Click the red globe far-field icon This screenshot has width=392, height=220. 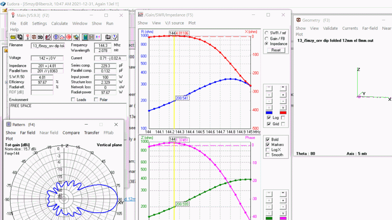coord(69,37)
